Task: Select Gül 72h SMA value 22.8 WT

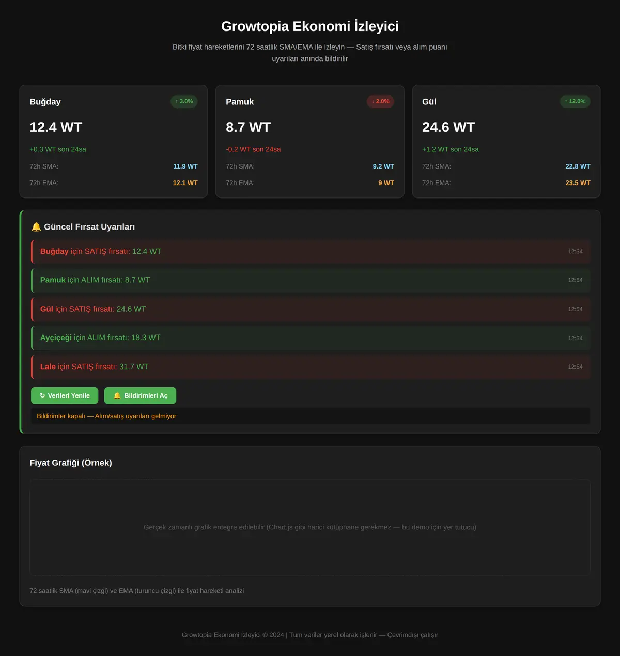Action: 578,166
